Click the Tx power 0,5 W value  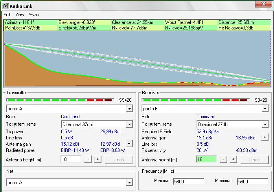[x=67, y=132]
